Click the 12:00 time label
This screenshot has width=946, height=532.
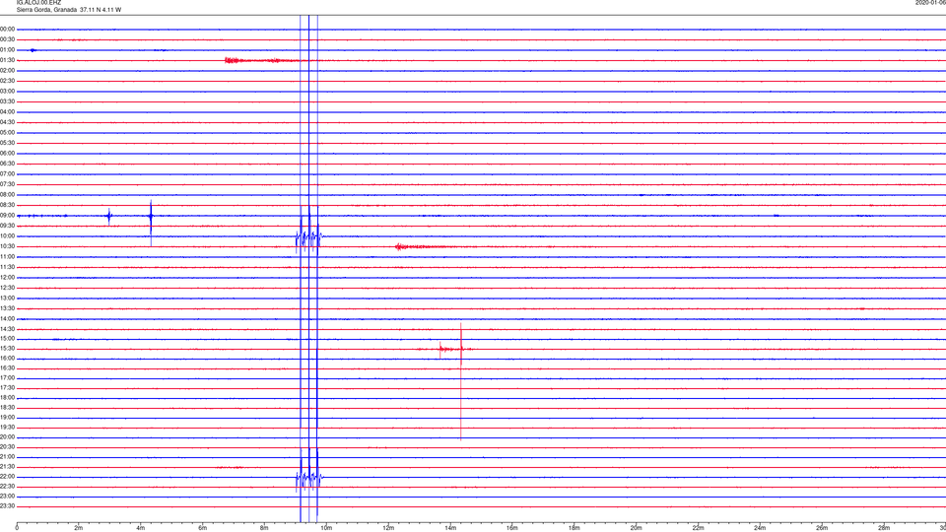pyautogui.click(x=7, y=278)
